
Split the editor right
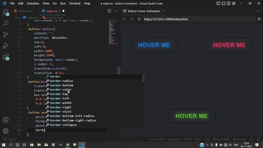pyautogui.click(x=109, y=11)
